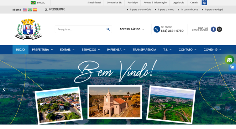
Task: Click the magnifying glass search icon
Action: click(x=108, y=29)
